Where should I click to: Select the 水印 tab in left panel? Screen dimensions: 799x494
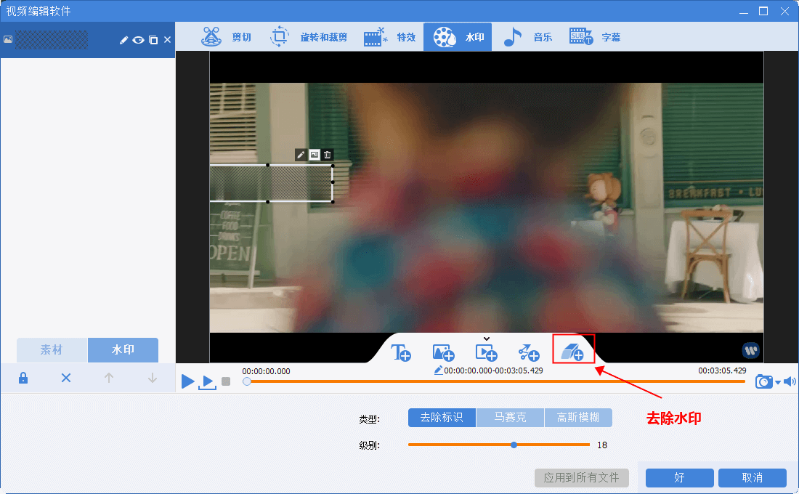tap(123, 349)
